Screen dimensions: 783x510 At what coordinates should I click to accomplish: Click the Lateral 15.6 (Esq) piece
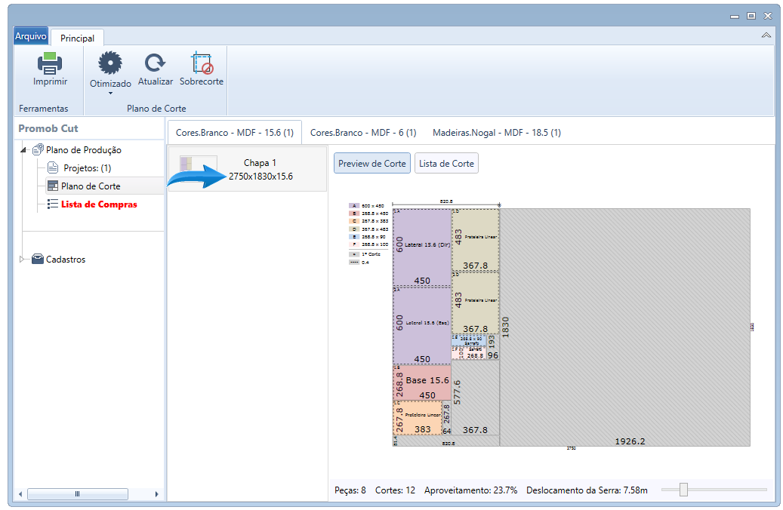pos(422,326)
